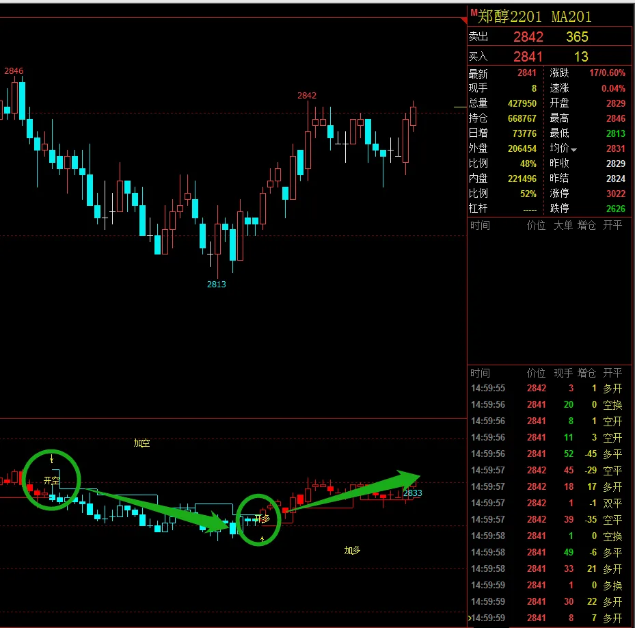Click the yellow up arrow below 开多

(x=262, y=540)
